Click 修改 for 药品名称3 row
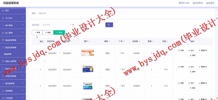 (x=191, y=83)
